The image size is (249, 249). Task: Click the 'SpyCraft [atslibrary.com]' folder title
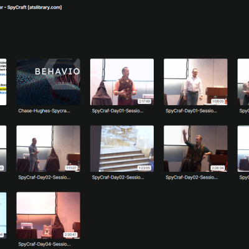[x=34, y=7]
